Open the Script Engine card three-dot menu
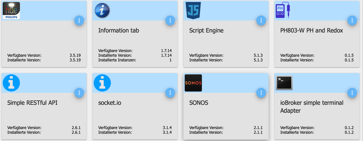 (x=261, y=21)
